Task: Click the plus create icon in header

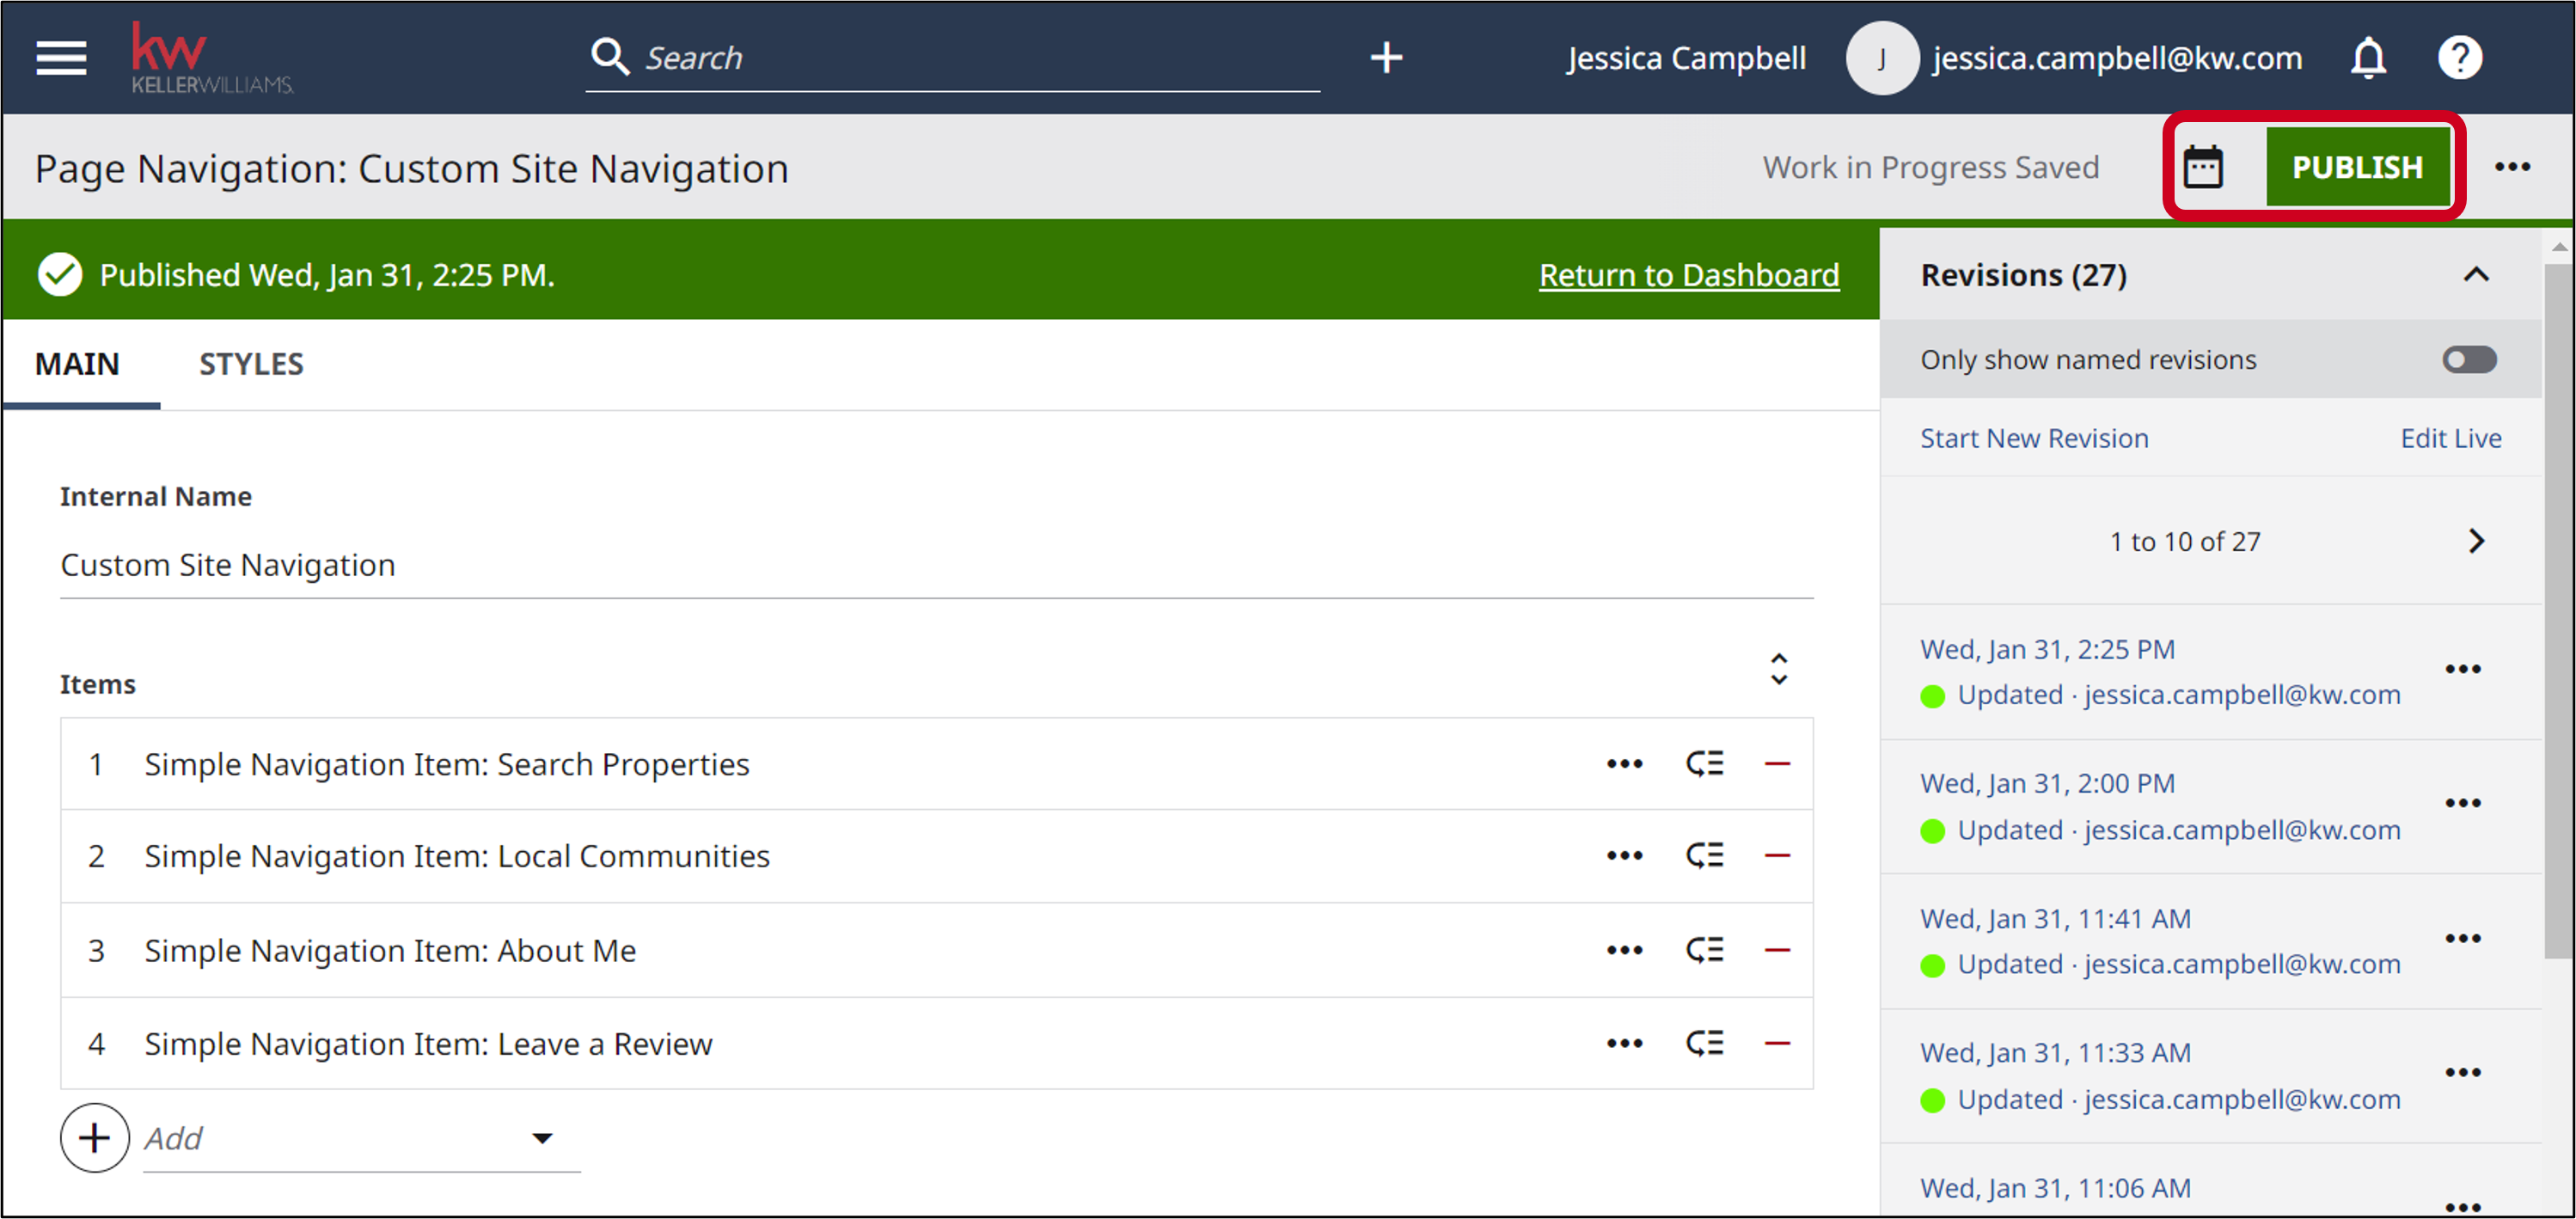Action: (1385, 57)
